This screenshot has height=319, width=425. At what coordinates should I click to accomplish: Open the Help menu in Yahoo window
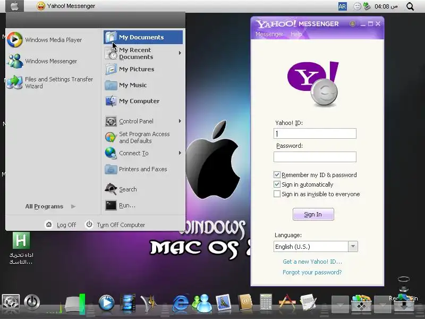point(296,34)
